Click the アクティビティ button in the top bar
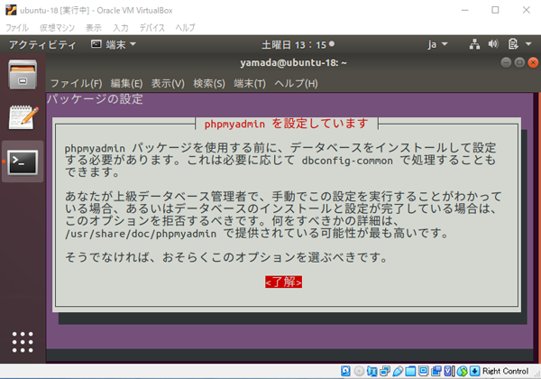The image size is (541, 379). tap(42, 44)
